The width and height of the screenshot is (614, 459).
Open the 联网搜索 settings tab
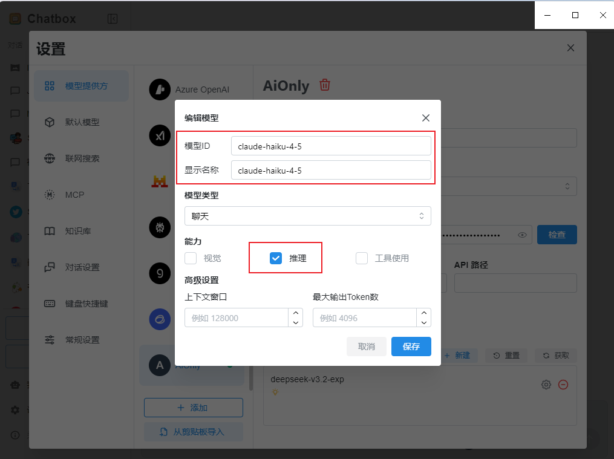pyautogui.click(x=82, y=158)
